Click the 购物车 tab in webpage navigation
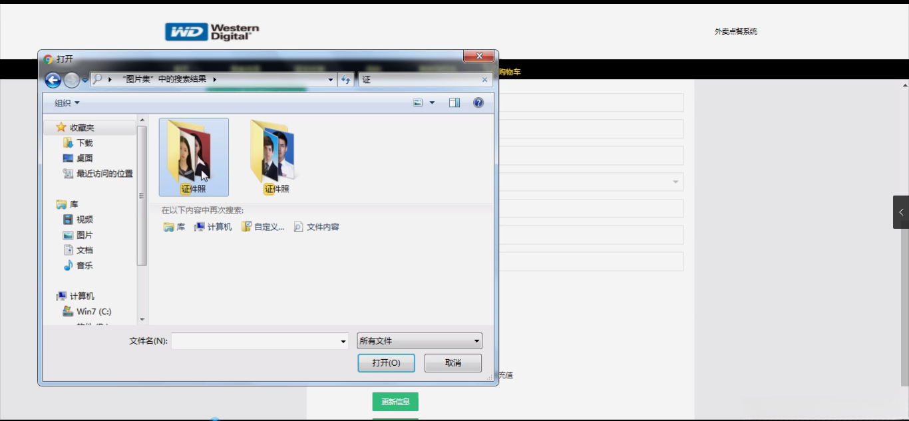 click(x=510, y=72)
